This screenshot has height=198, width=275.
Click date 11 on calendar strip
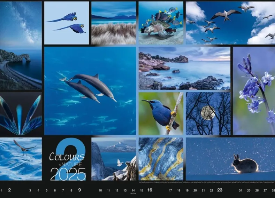click(x=108, y=190)
